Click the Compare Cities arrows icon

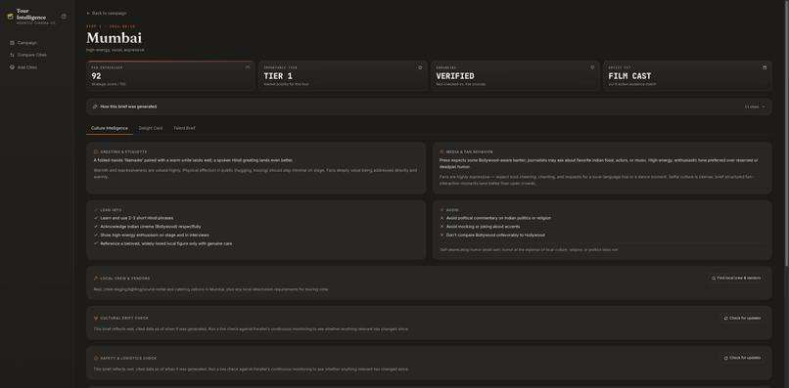click(x=12, y=55)
